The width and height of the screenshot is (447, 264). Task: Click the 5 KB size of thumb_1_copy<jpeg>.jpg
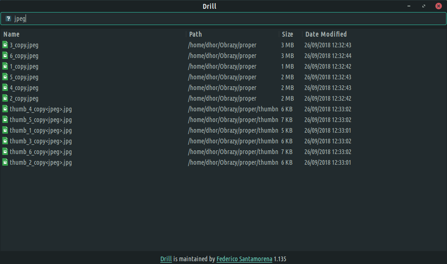tap(287, 130)
